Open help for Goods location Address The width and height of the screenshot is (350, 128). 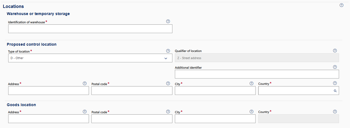click(x=85, y=112)
